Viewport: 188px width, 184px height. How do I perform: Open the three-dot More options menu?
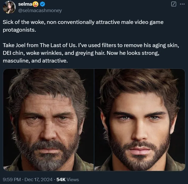pyautogui.click(x=182, y=4)
